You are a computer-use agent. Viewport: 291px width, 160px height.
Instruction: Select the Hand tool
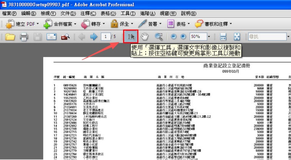[145, 37]
